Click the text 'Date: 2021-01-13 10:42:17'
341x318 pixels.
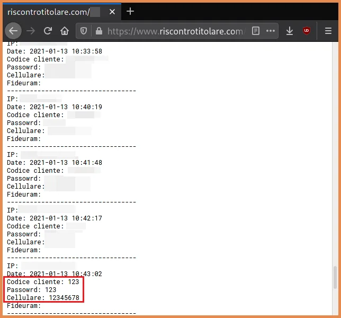click(x=55, y=218)
